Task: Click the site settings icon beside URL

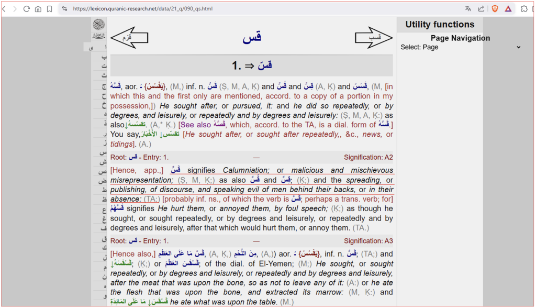Action: (x=65, y=9)
